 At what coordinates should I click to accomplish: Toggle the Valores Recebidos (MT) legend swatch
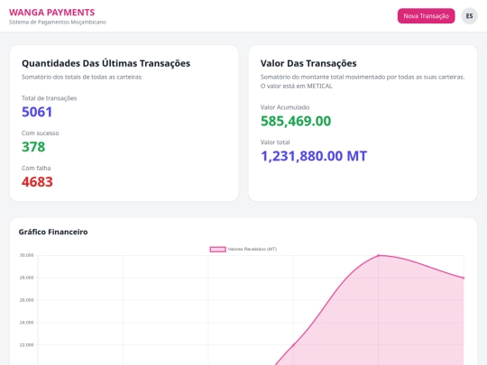[217, 250]
